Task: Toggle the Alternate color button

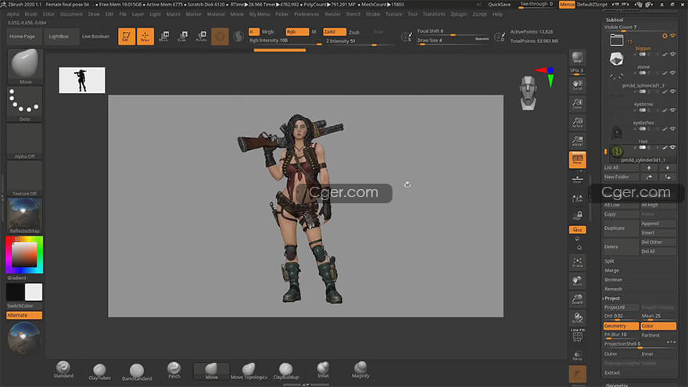Action: click(x=24, y=315)
